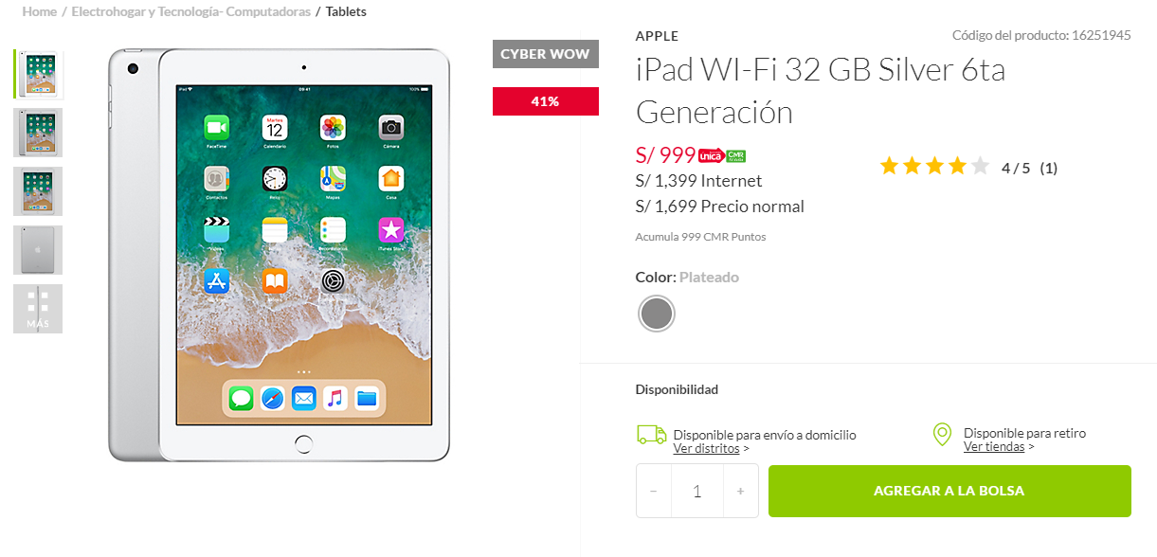Expand the Ver tiendas link
This screenshot has width=1157, height=557.
(x=999, y=446)
